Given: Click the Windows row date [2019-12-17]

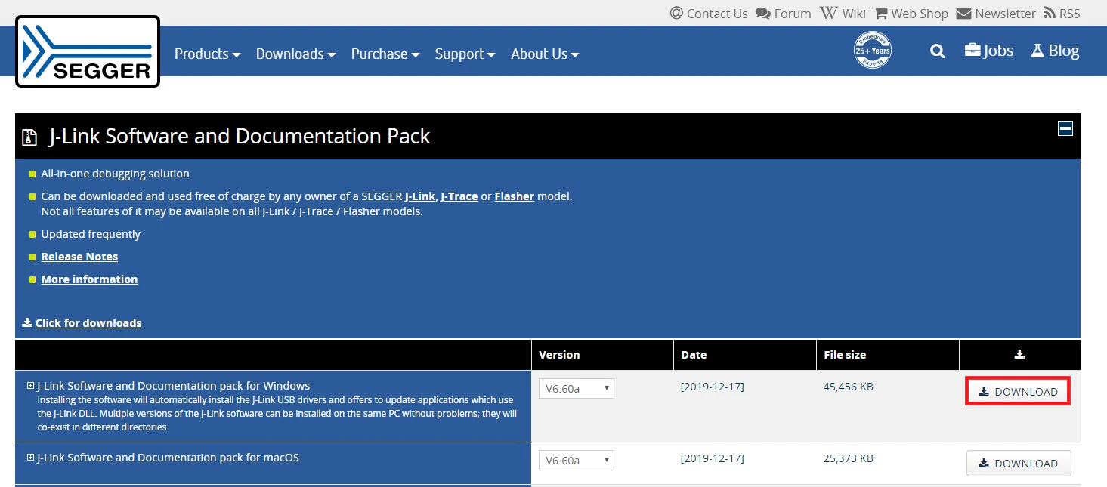Looking at the screenshot, I should click(713, 387).
